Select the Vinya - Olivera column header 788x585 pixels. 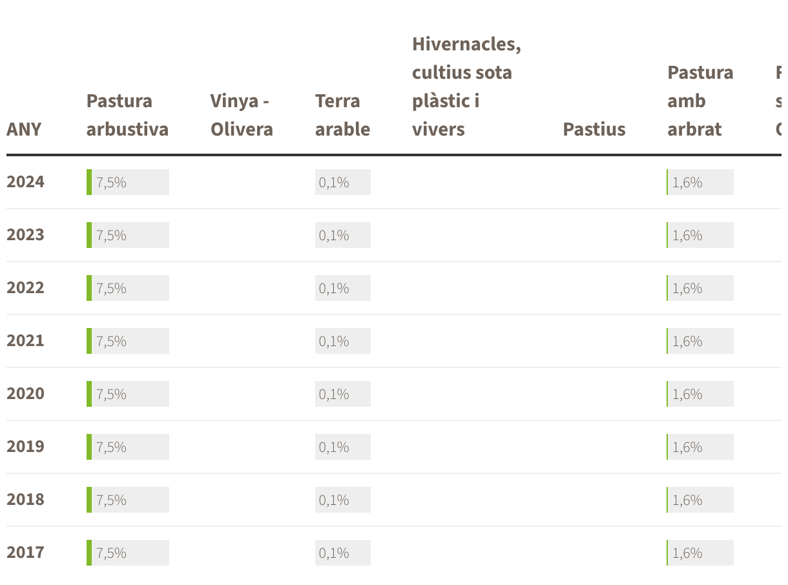coord(242,115)
